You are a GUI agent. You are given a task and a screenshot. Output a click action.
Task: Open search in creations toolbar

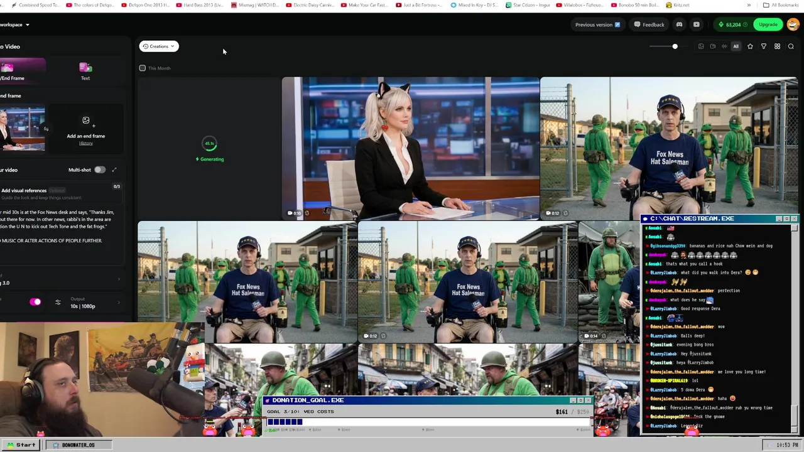791,46
